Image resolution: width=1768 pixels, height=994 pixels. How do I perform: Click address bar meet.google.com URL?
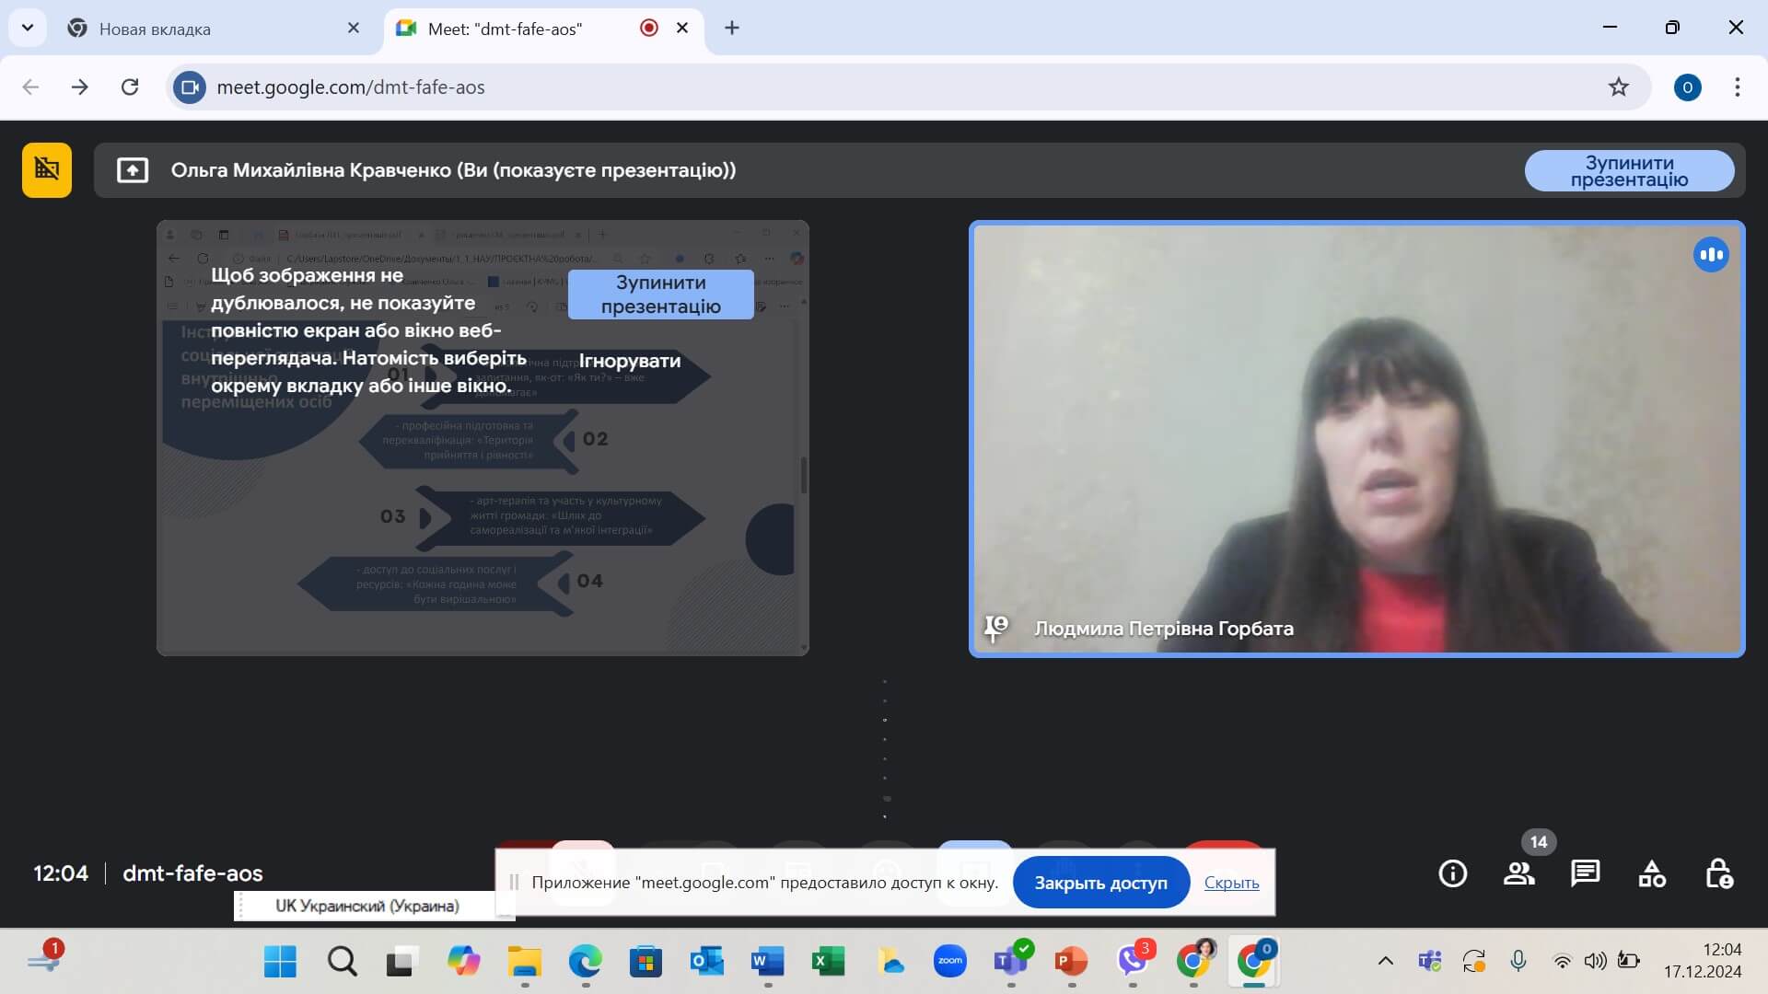tap(350, 87)
